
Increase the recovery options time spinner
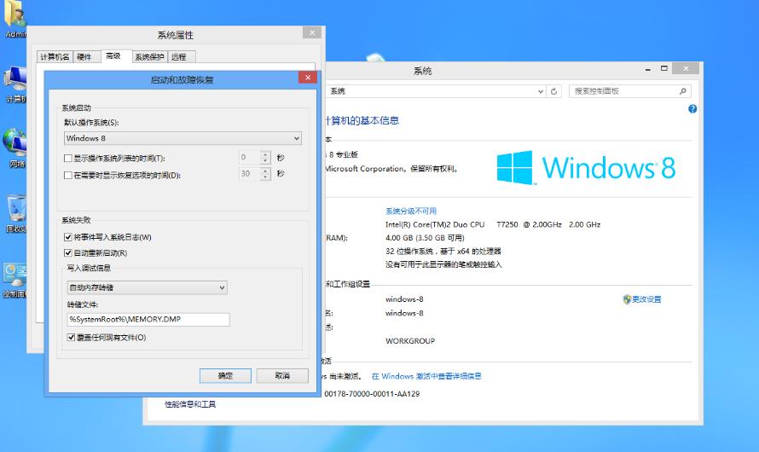point(265,171)
